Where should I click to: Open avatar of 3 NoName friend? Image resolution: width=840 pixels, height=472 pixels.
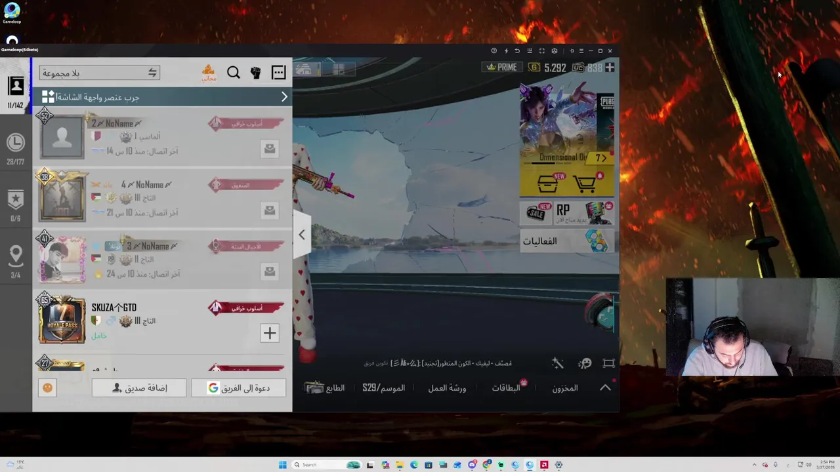62,259
